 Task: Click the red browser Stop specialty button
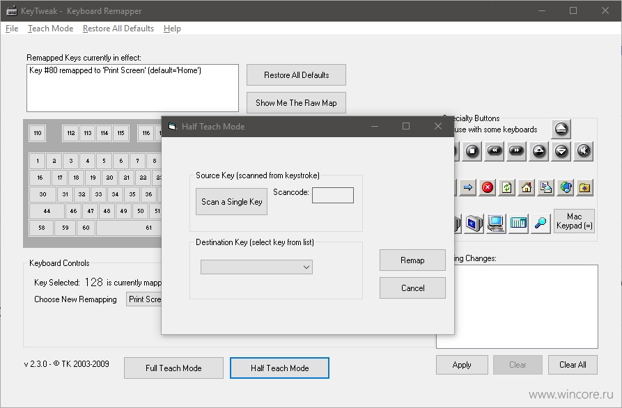tap(487, 187)
